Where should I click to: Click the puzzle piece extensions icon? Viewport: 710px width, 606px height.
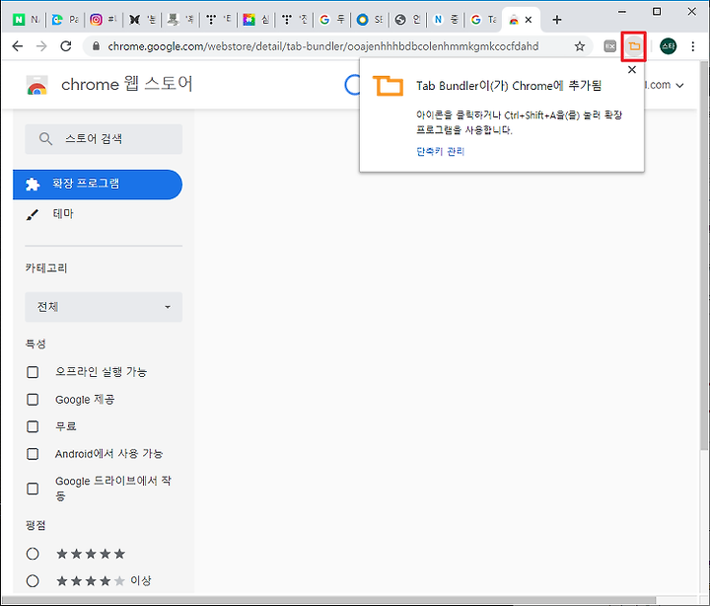click(33, 184)
